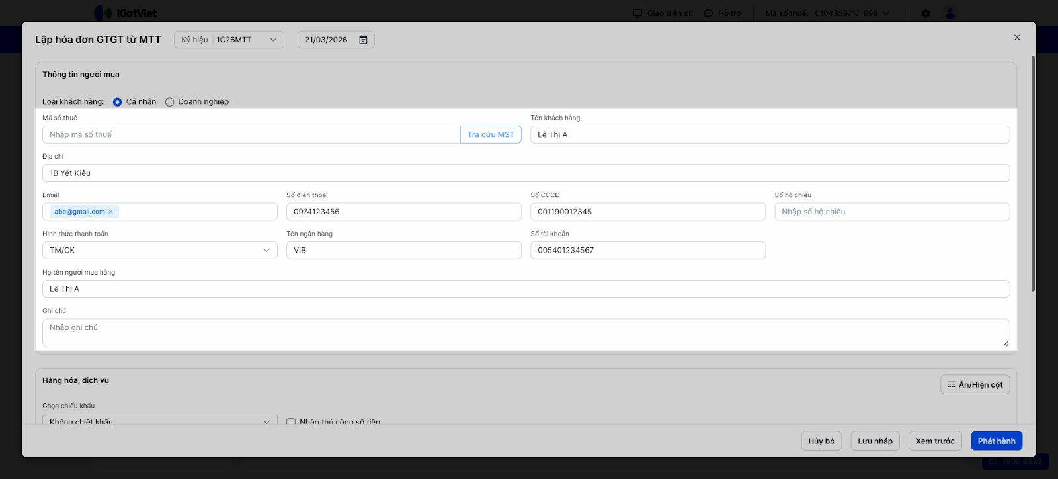
Task: Open the calendar date picker icon
Action: [363, 40]
